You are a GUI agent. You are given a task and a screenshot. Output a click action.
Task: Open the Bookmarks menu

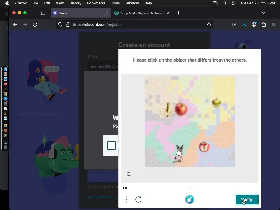point(96,3)
